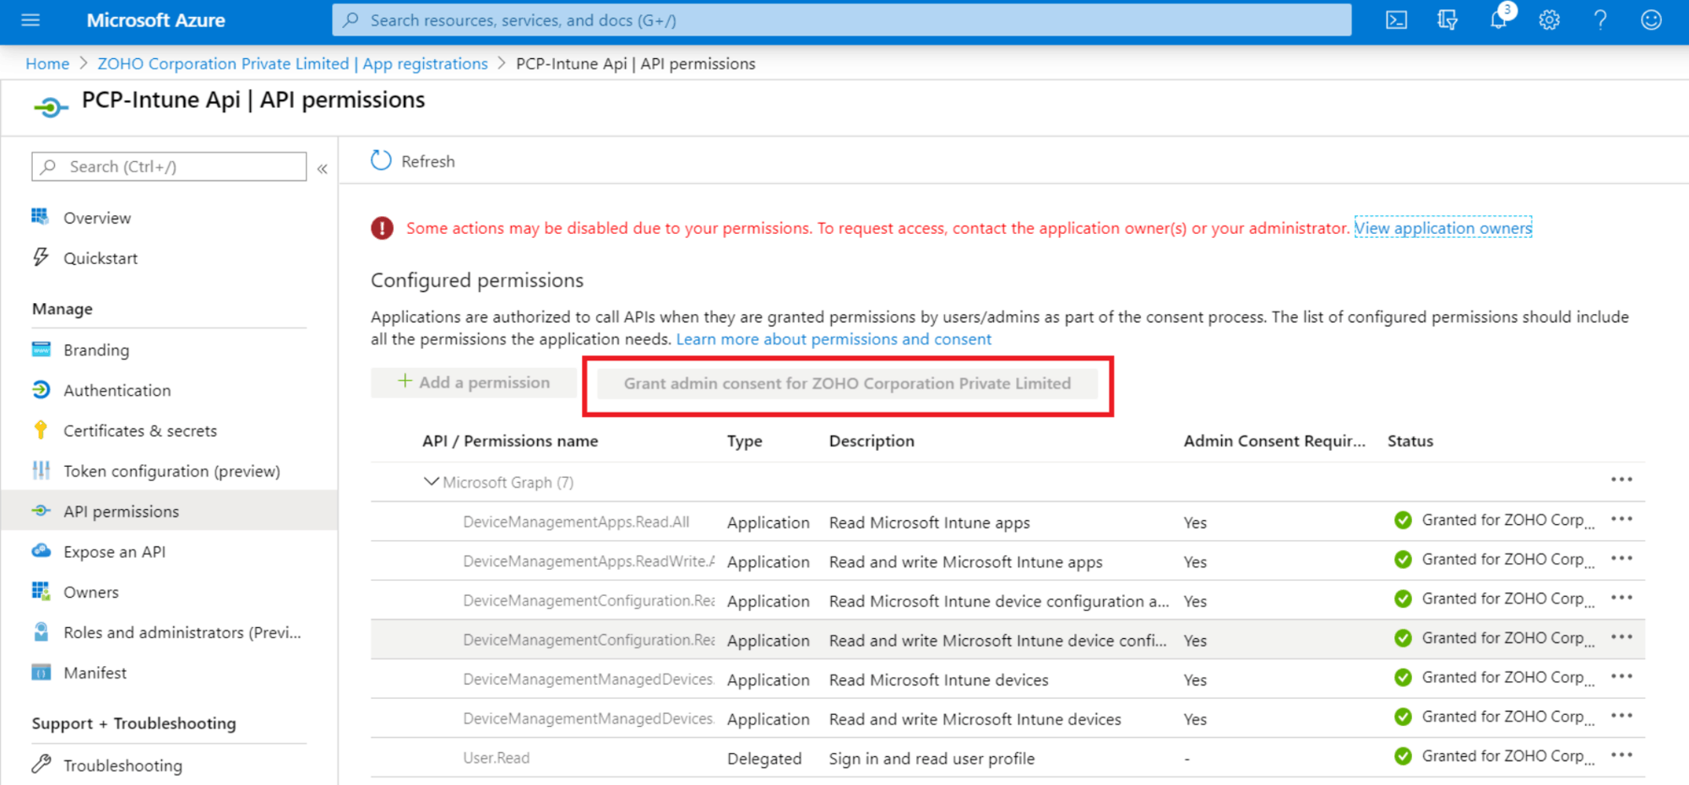The width and height of the screenshot is (1689, 785).
Task: Open ellipsis menu for Read Microsoft Intune apps row
Action: (x=1621, y=519)
